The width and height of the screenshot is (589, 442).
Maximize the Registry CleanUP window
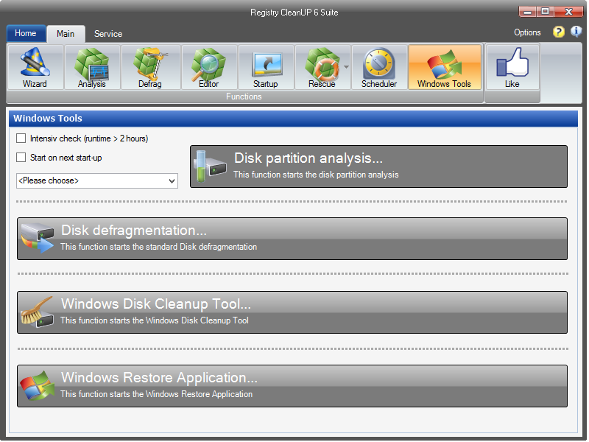click(x=545, y=12)
